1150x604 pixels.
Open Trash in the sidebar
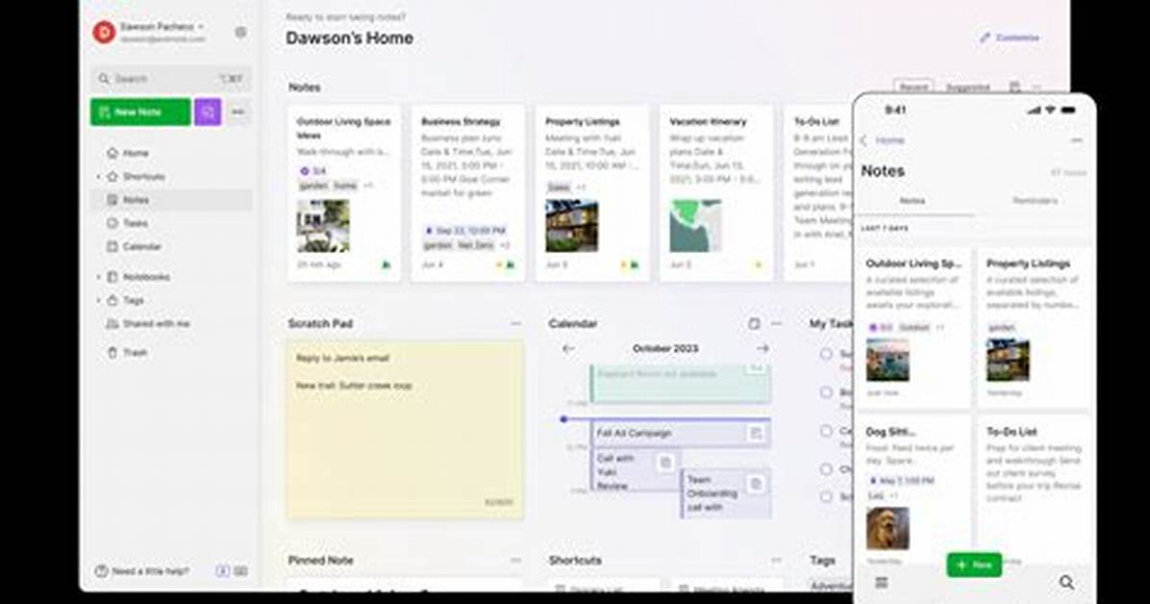coord(135,352)
